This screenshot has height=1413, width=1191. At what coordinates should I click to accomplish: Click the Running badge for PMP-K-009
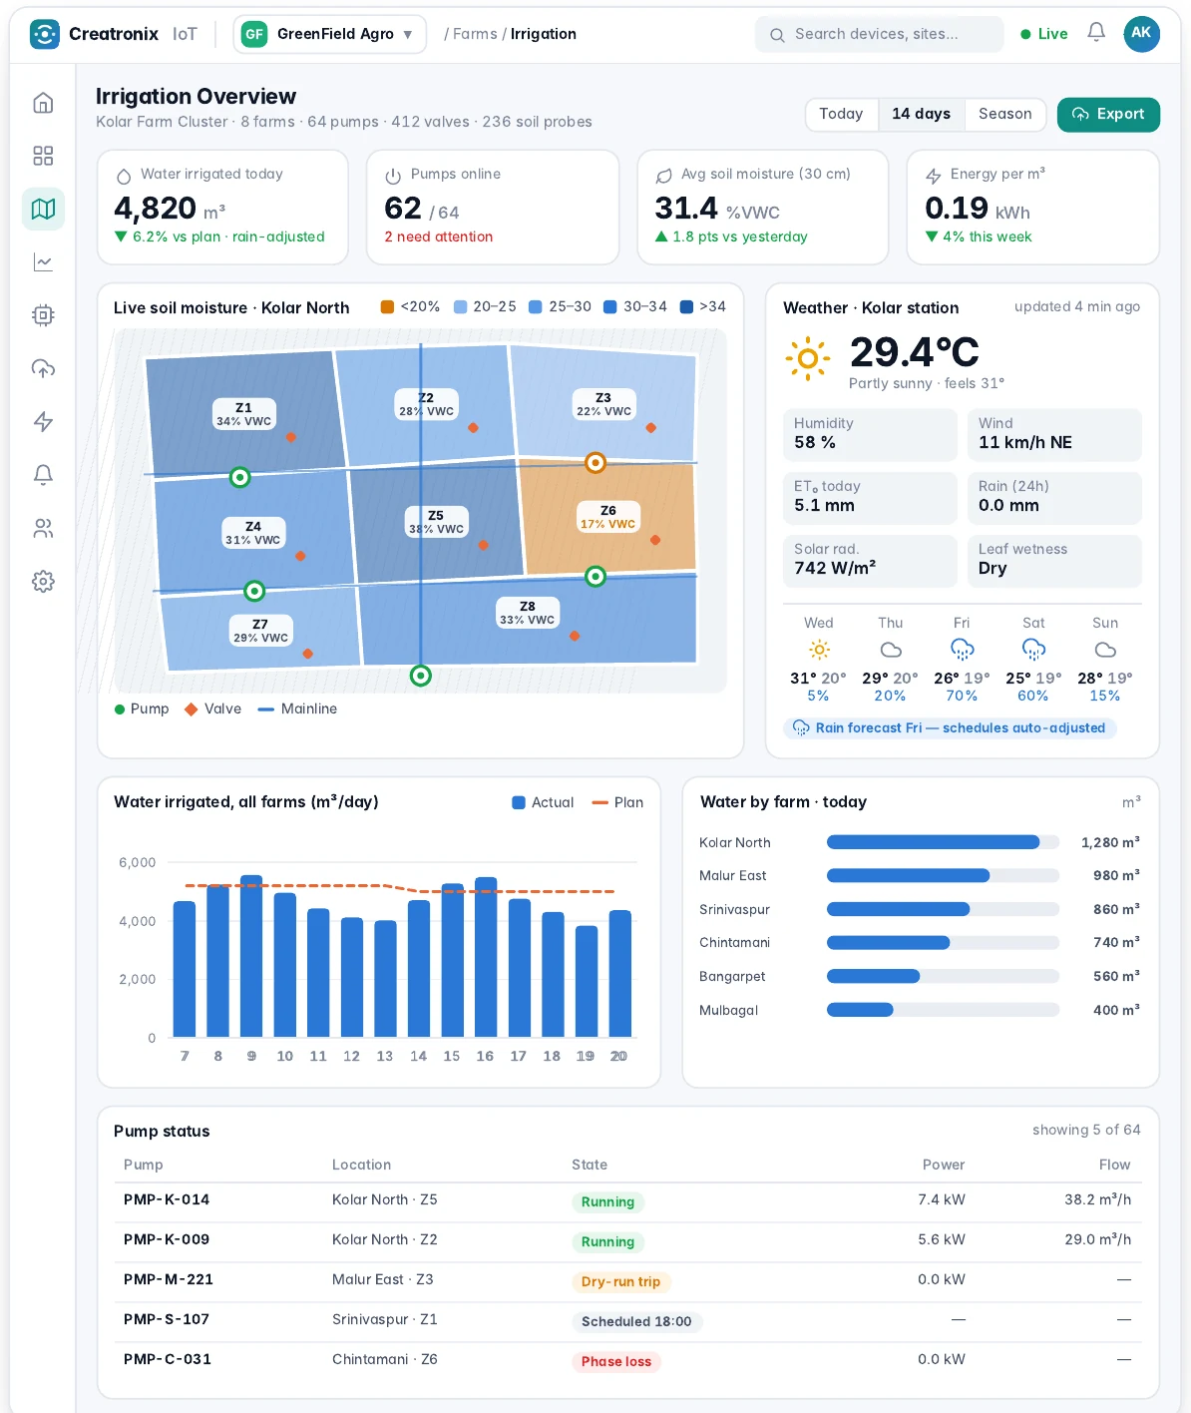[607, 1242]
